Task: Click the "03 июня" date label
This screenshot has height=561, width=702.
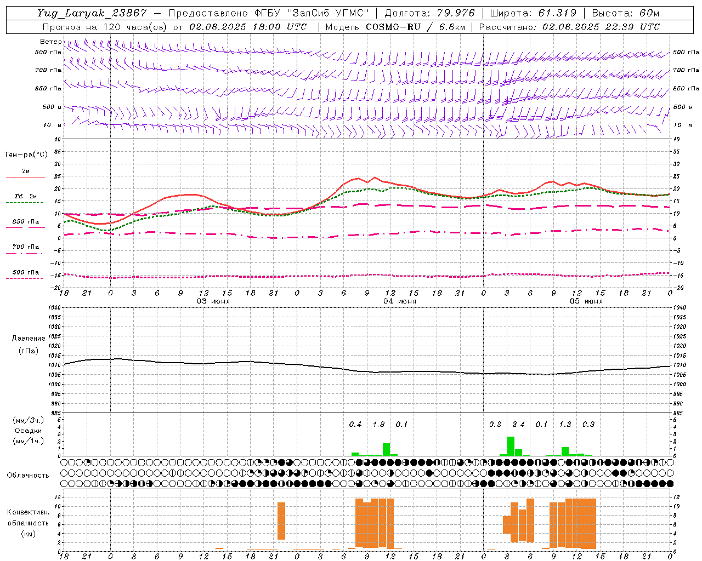Action: coord(213,301)
